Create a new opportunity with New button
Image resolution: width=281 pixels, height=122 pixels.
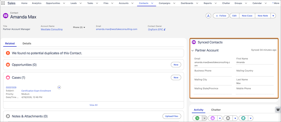(x=176, y=65)
